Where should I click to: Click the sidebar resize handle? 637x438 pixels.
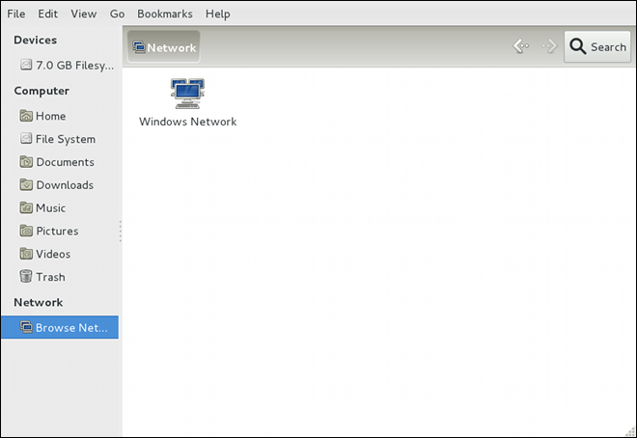(120, 232)
